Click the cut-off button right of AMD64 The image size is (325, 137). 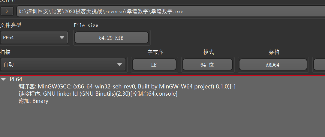[x=319, y=65]
